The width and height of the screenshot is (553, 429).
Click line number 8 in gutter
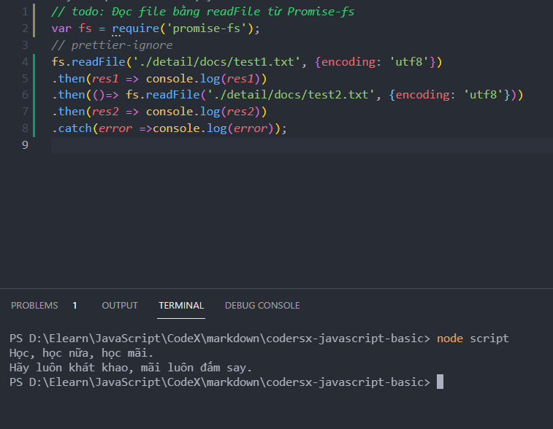pos(25,128)
